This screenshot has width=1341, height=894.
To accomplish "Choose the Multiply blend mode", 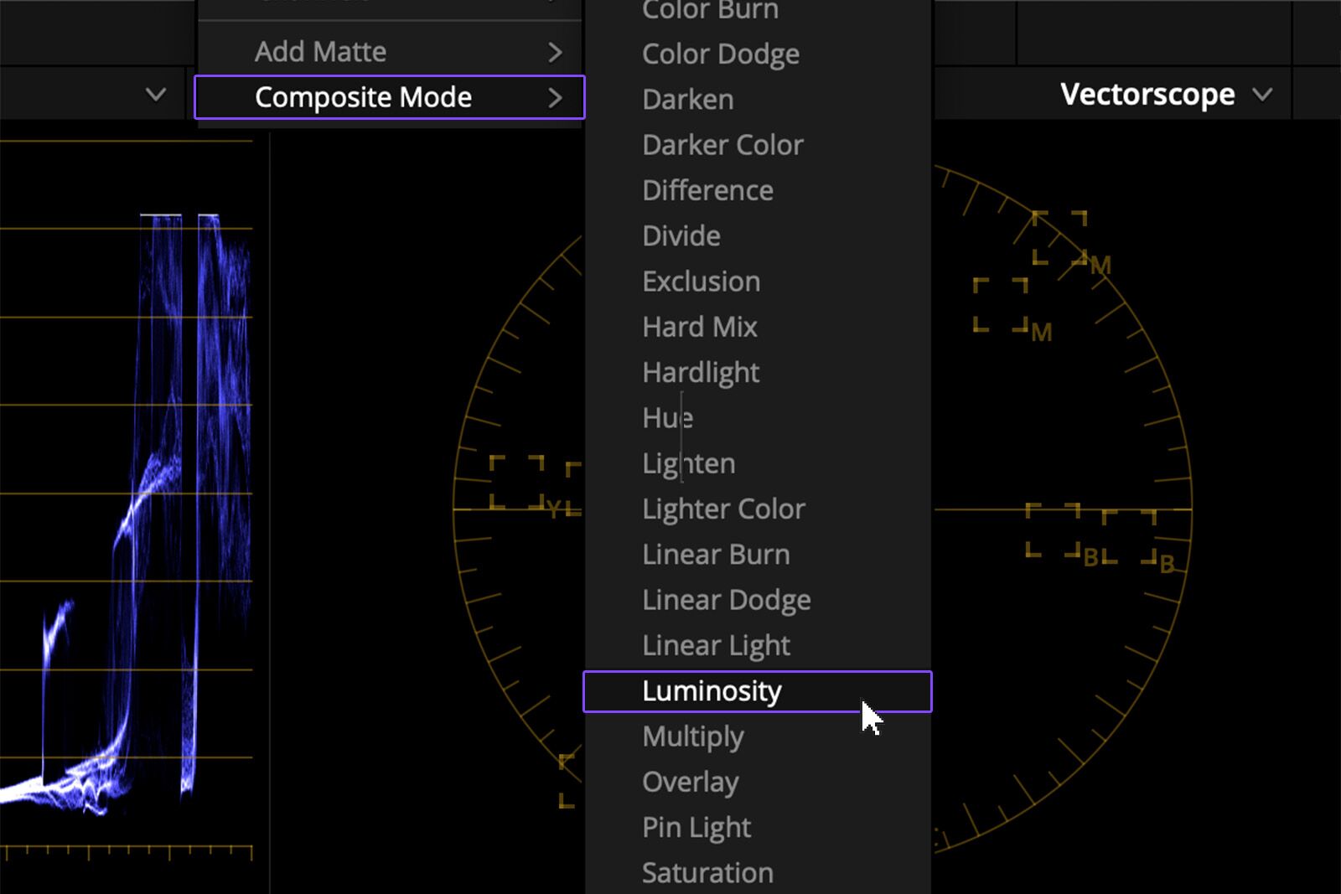I will pos(692,736).
